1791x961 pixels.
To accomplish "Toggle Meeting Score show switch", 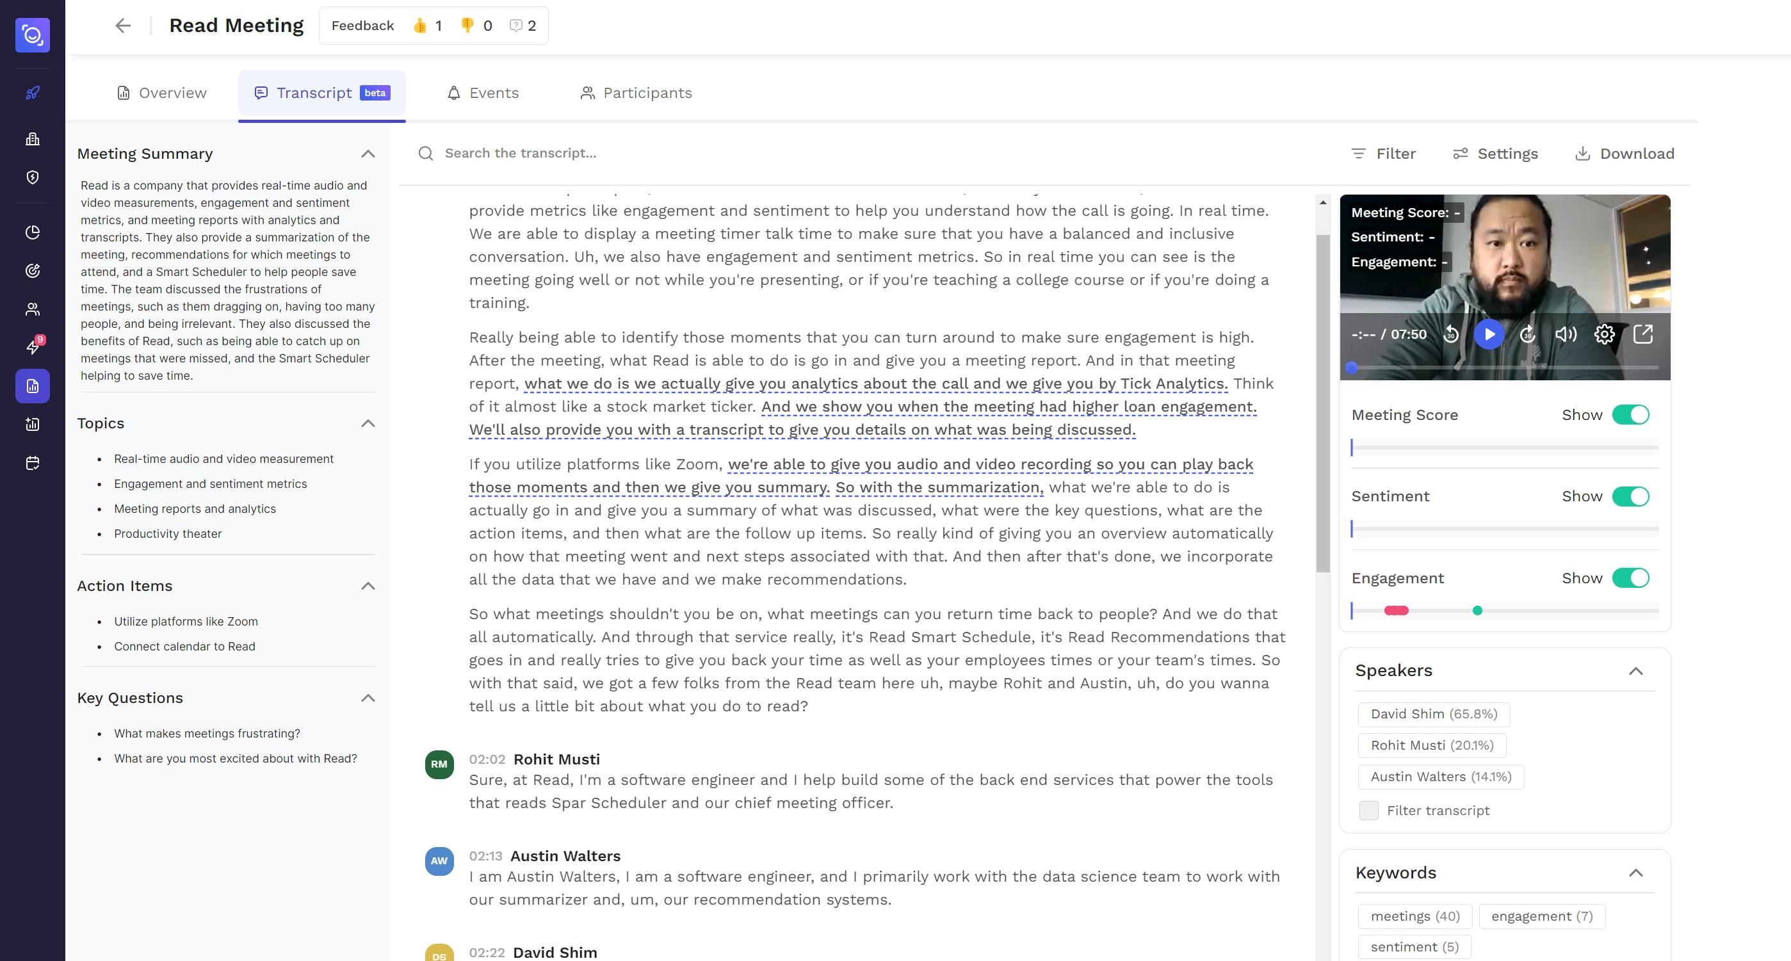I will click(x=1630, y=414).
